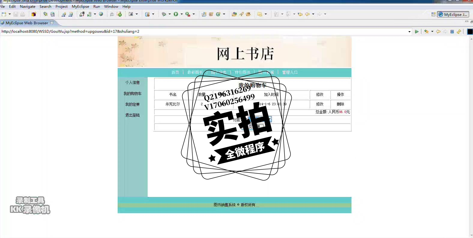The width and height of the screenshot is (473, 238).
Task: Open the Edit menu
Action: (12, 6)
